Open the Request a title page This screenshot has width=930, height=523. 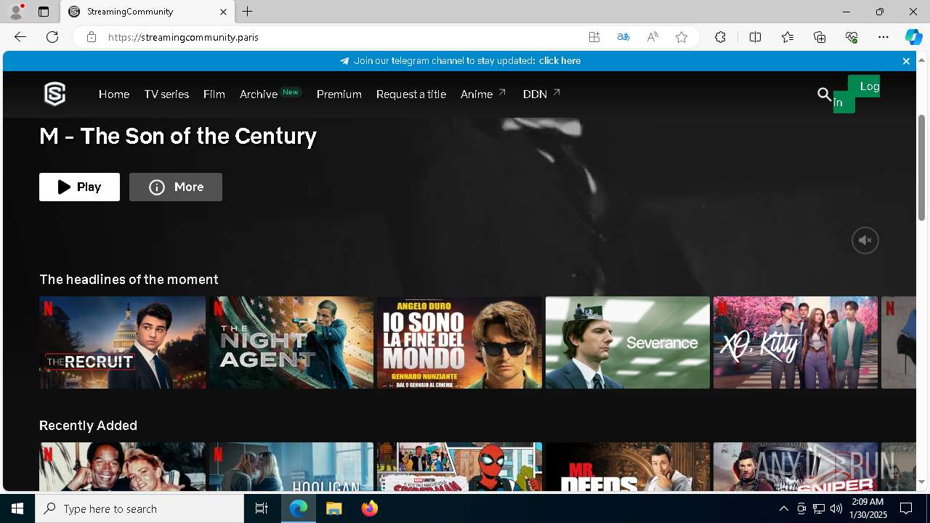(411, 94)
